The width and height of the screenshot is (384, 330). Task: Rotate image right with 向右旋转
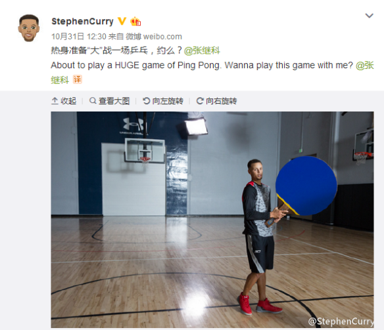216,101
